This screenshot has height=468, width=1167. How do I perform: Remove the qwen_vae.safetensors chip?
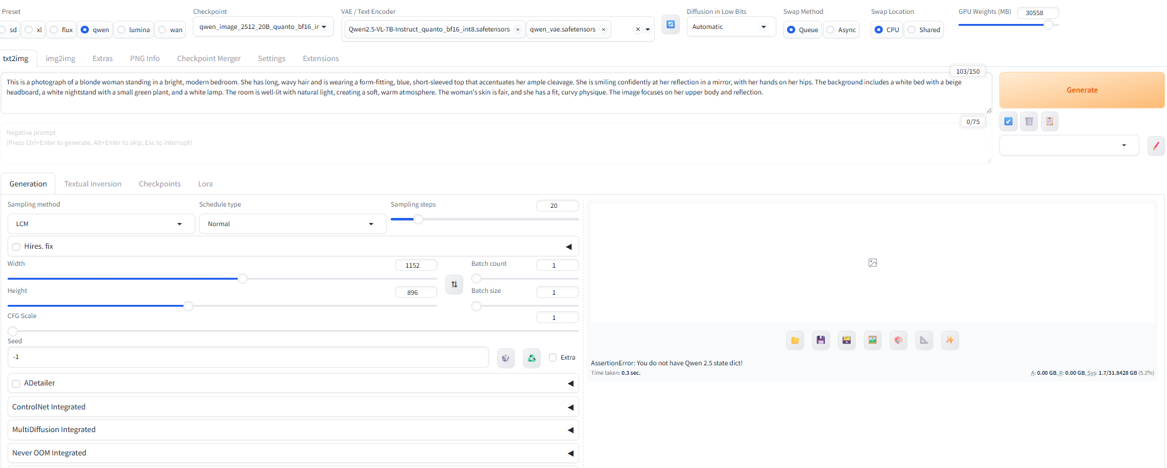[604, 30]
